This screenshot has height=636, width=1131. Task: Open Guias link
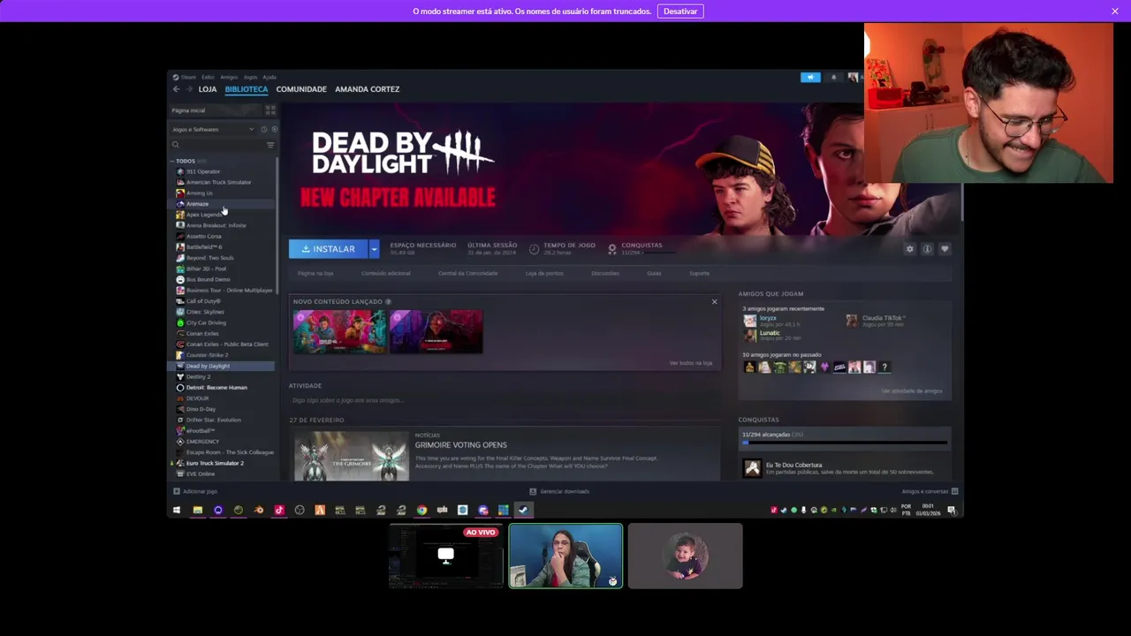(654, 274)
